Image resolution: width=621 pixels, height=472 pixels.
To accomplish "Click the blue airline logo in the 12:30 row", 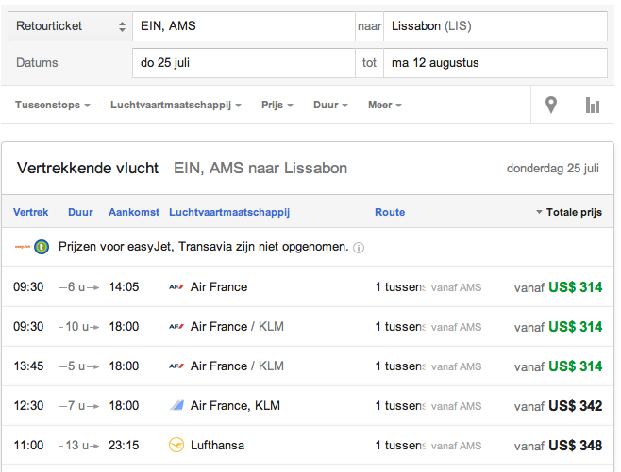I will (176, 405).
